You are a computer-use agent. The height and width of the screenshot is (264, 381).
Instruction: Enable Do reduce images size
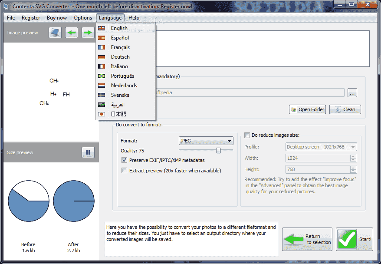247,135
